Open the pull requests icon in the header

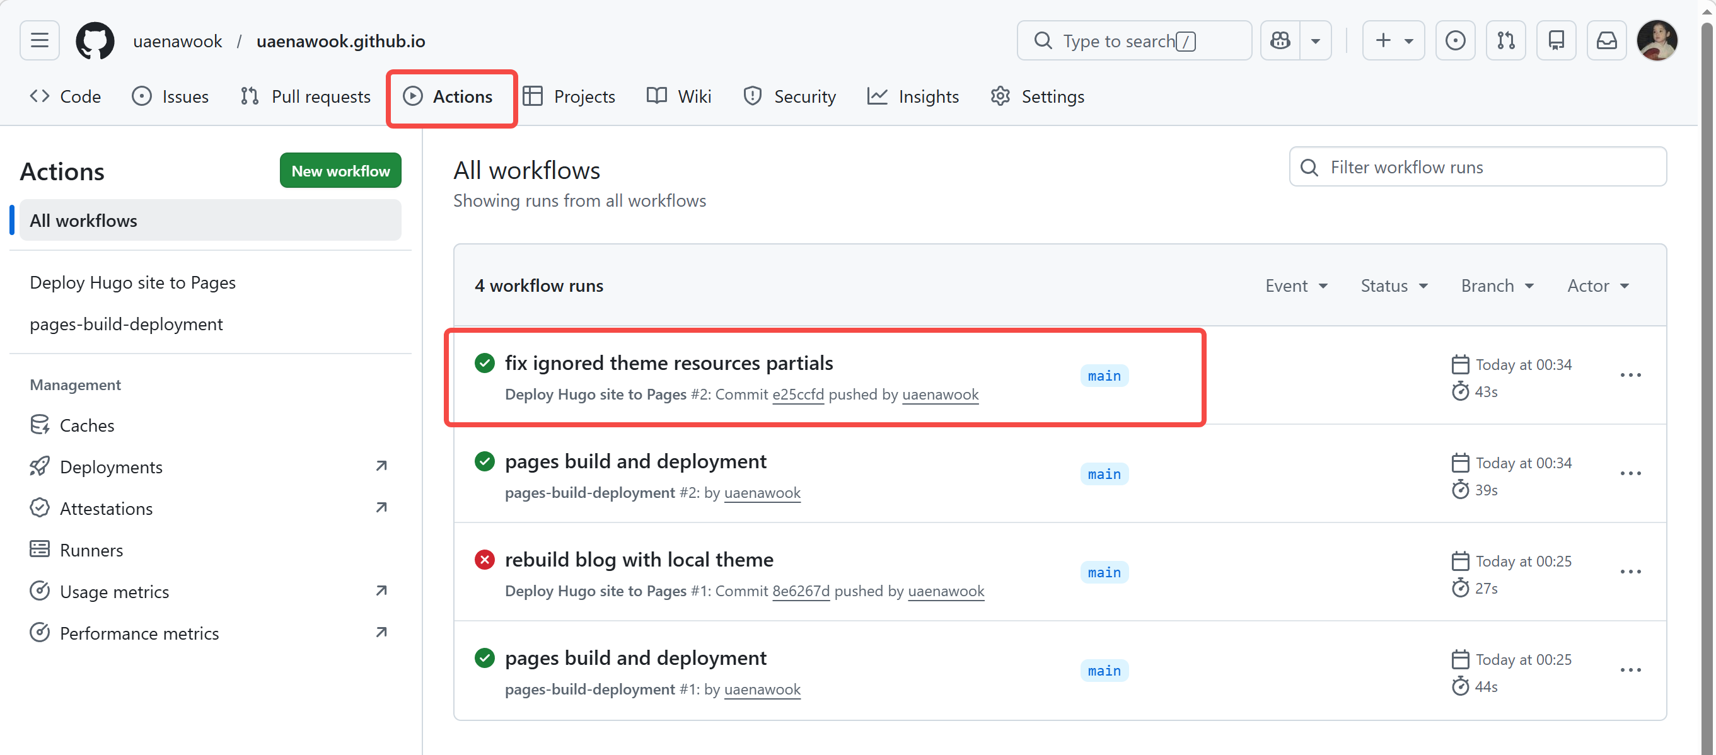click(x=1505, y=40)
